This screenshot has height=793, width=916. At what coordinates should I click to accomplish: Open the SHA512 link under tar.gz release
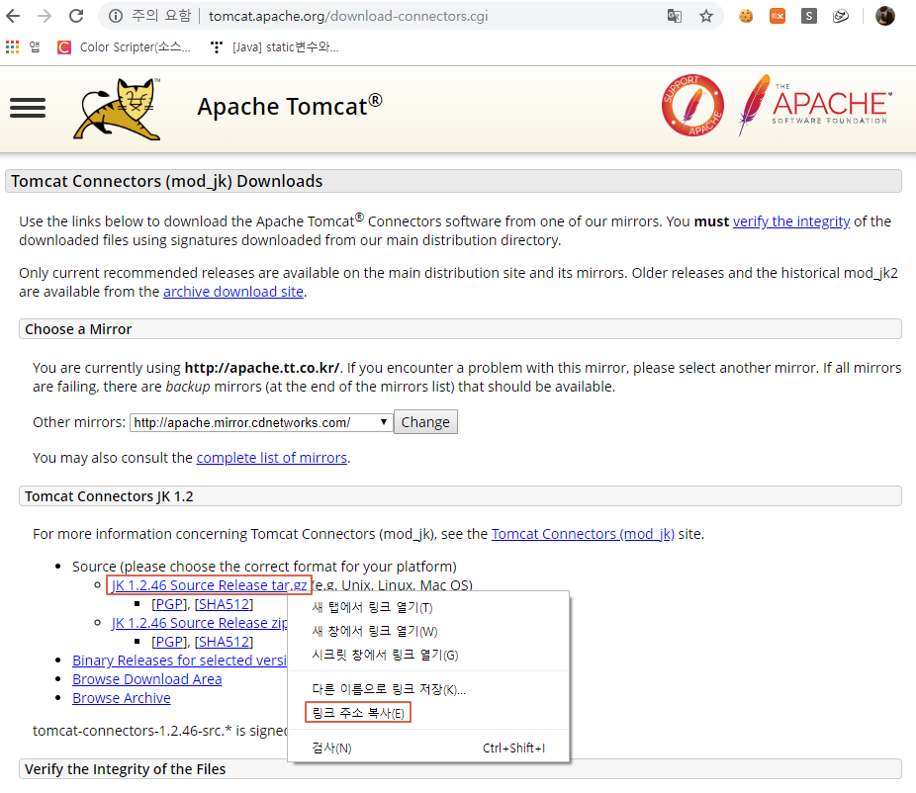tap(224, 604)
